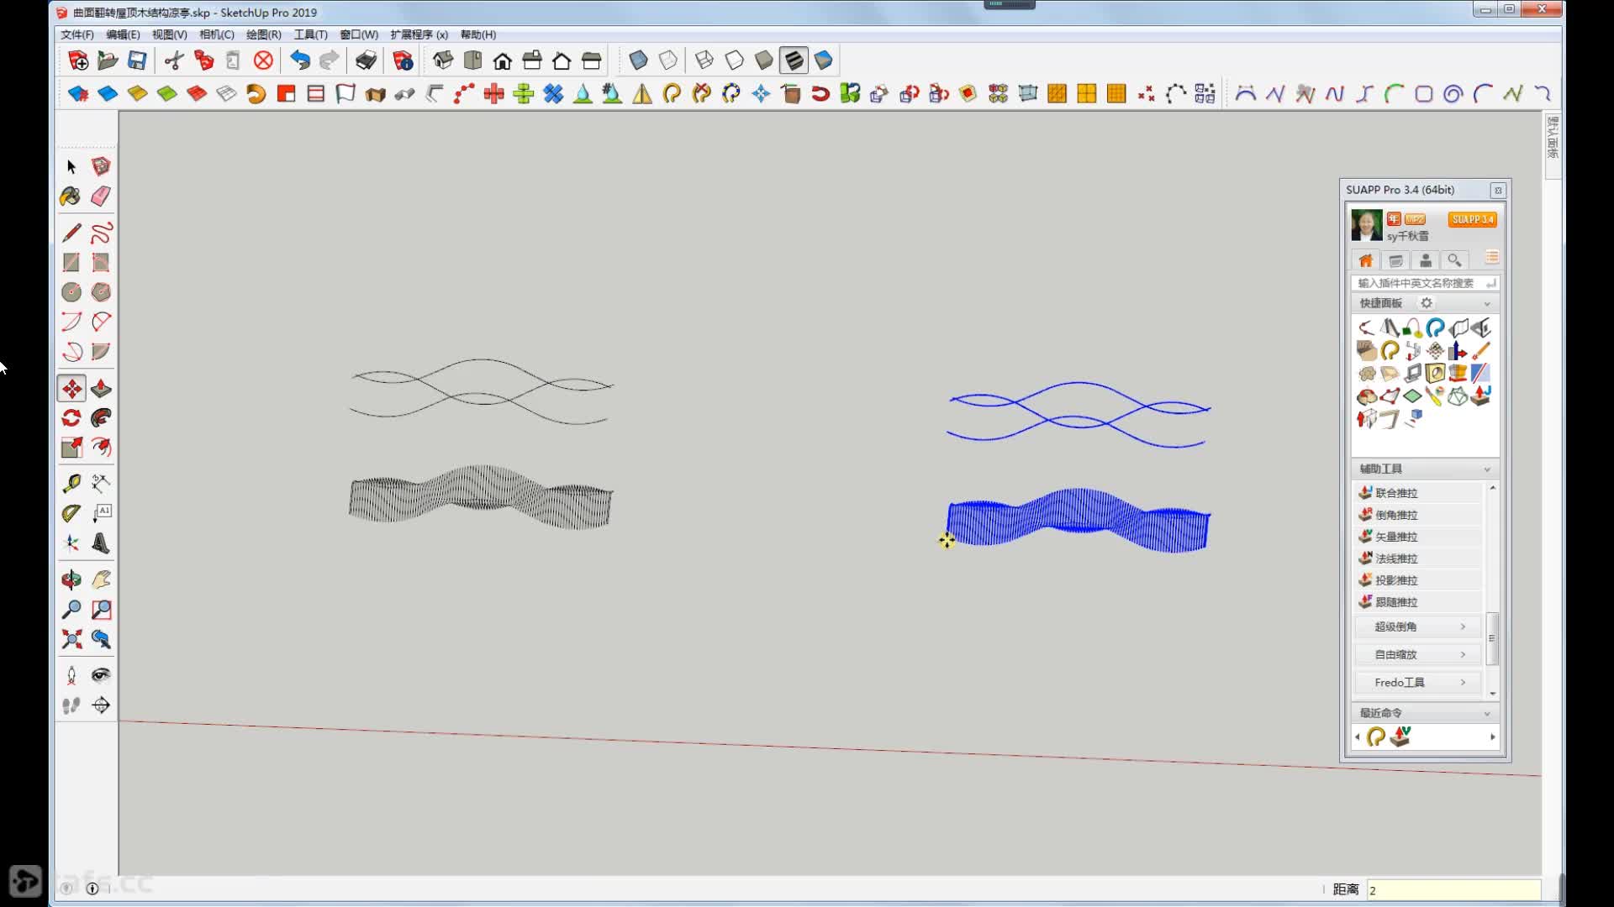The image size is (1614, 907).
Task: Open the Model Info icon
Action: [x=403, y=60]
